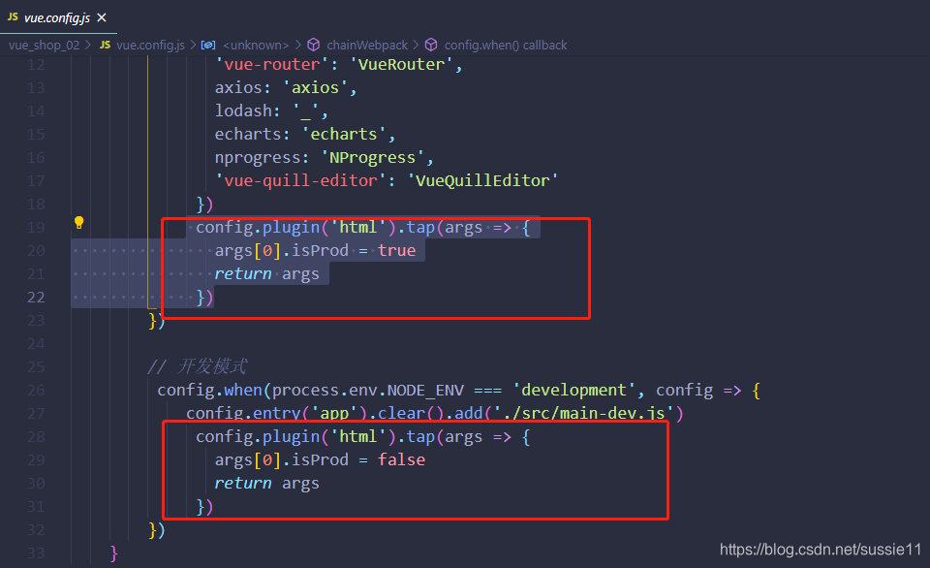The width and height of the screenshot is (930, 568).
Task: Click the chainWebpack cube icon
Action: click(x=314, y=46)
